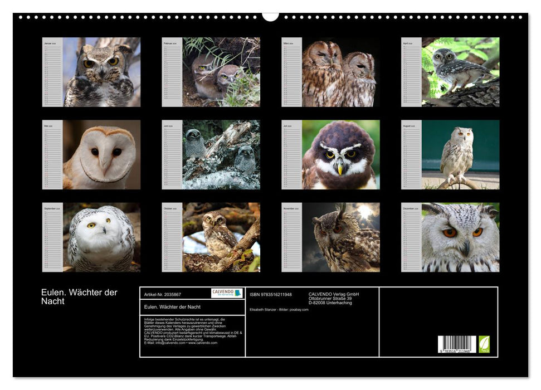Open the September snowy owl thumbnail
Image resolution: width=541 pixels, height=390 pixels.
(101, 237)
